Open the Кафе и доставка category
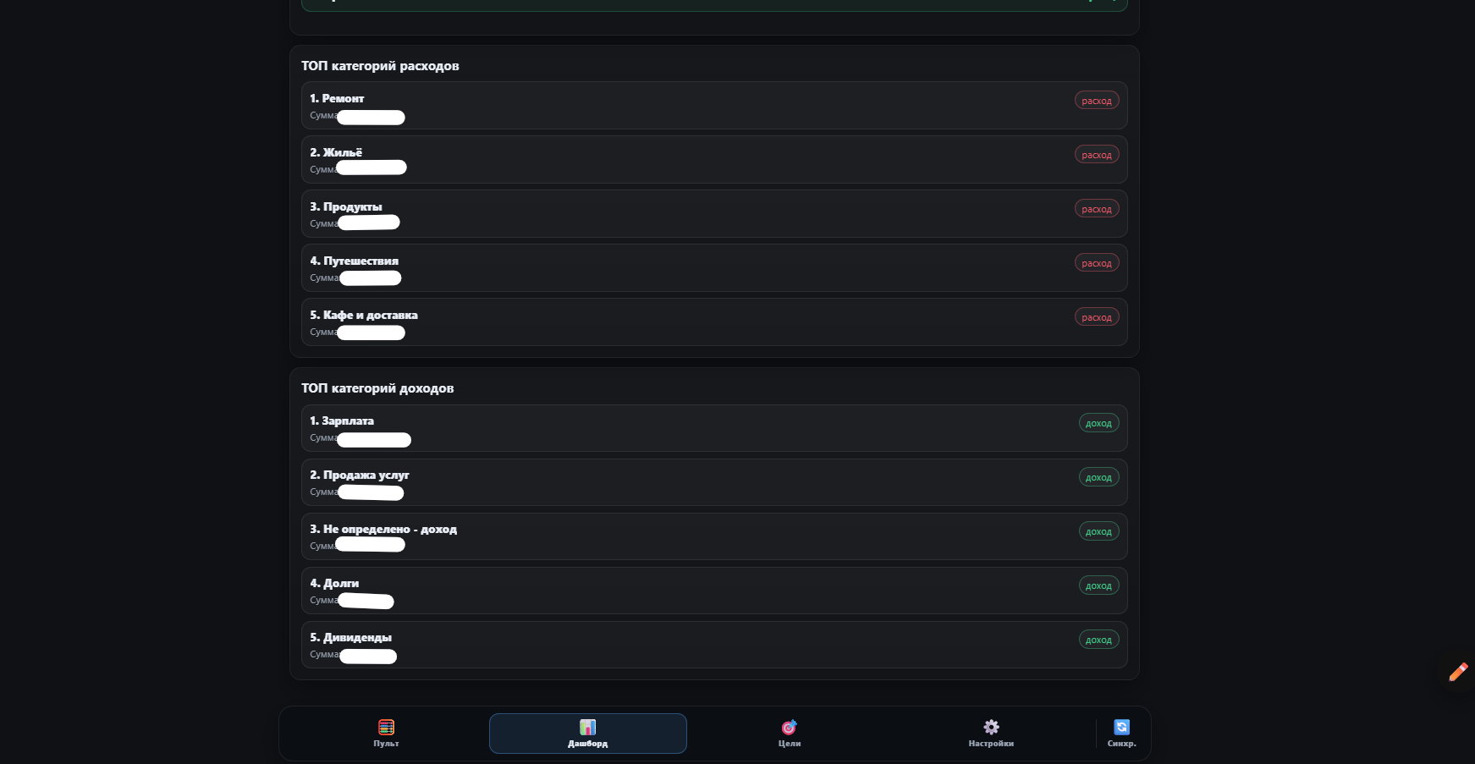Screen dimensions: 1475x764 (713, 322)
